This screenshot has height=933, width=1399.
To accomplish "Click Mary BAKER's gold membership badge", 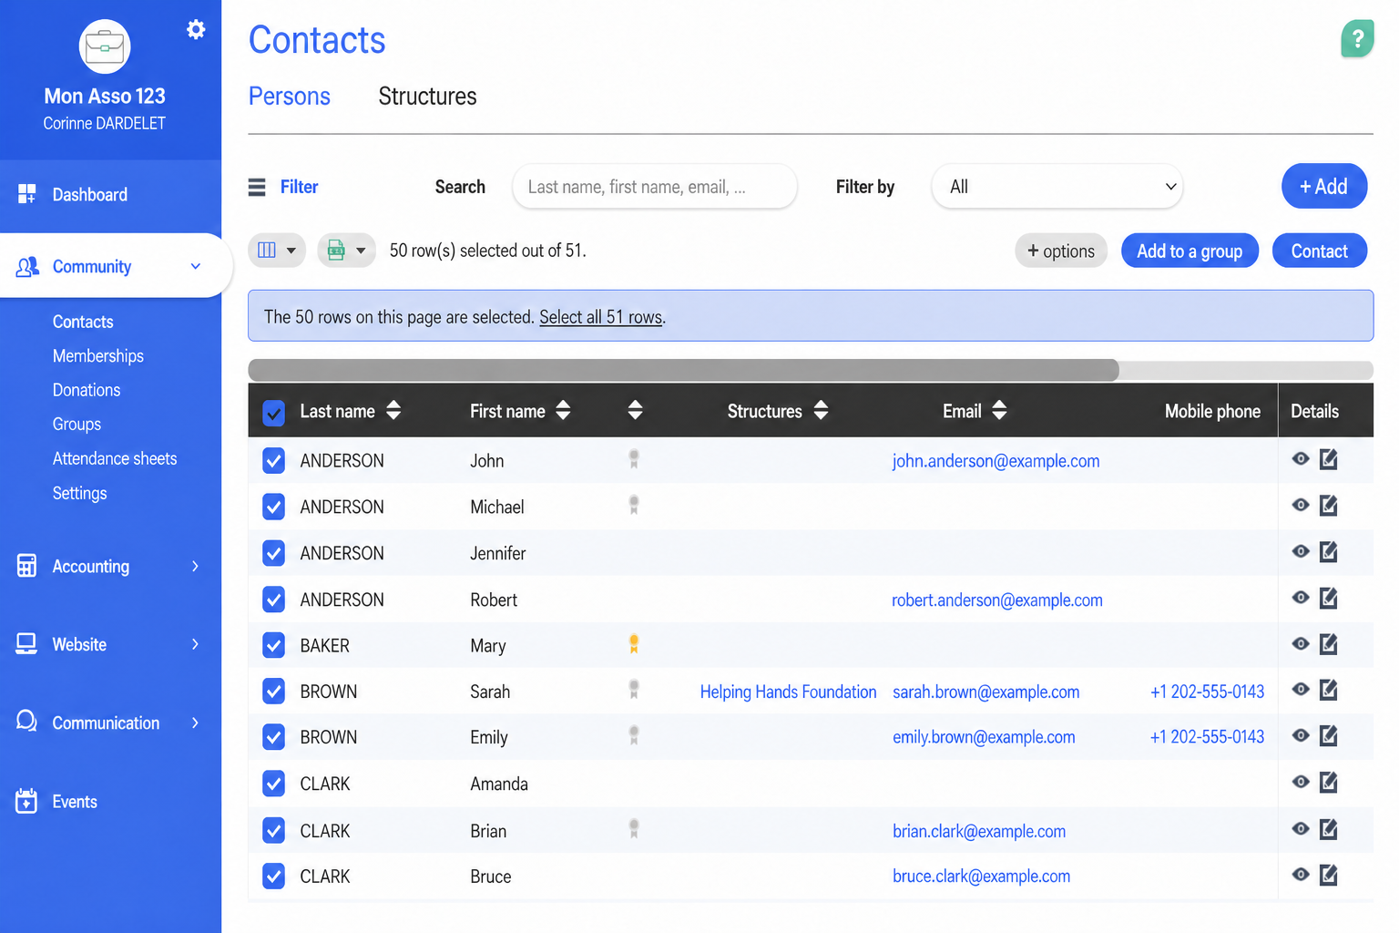I will pyautogui.click(x=634, y=644).
